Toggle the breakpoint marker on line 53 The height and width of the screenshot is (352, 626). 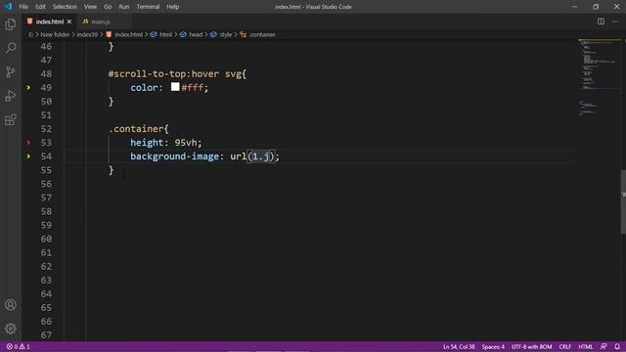click(28, 143)
